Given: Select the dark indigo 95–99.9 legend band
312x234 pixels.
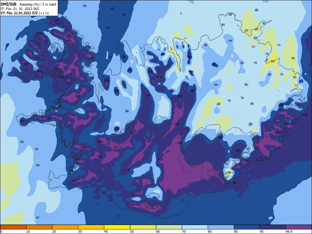Looking at the screenshot, I should coord(273,227).
